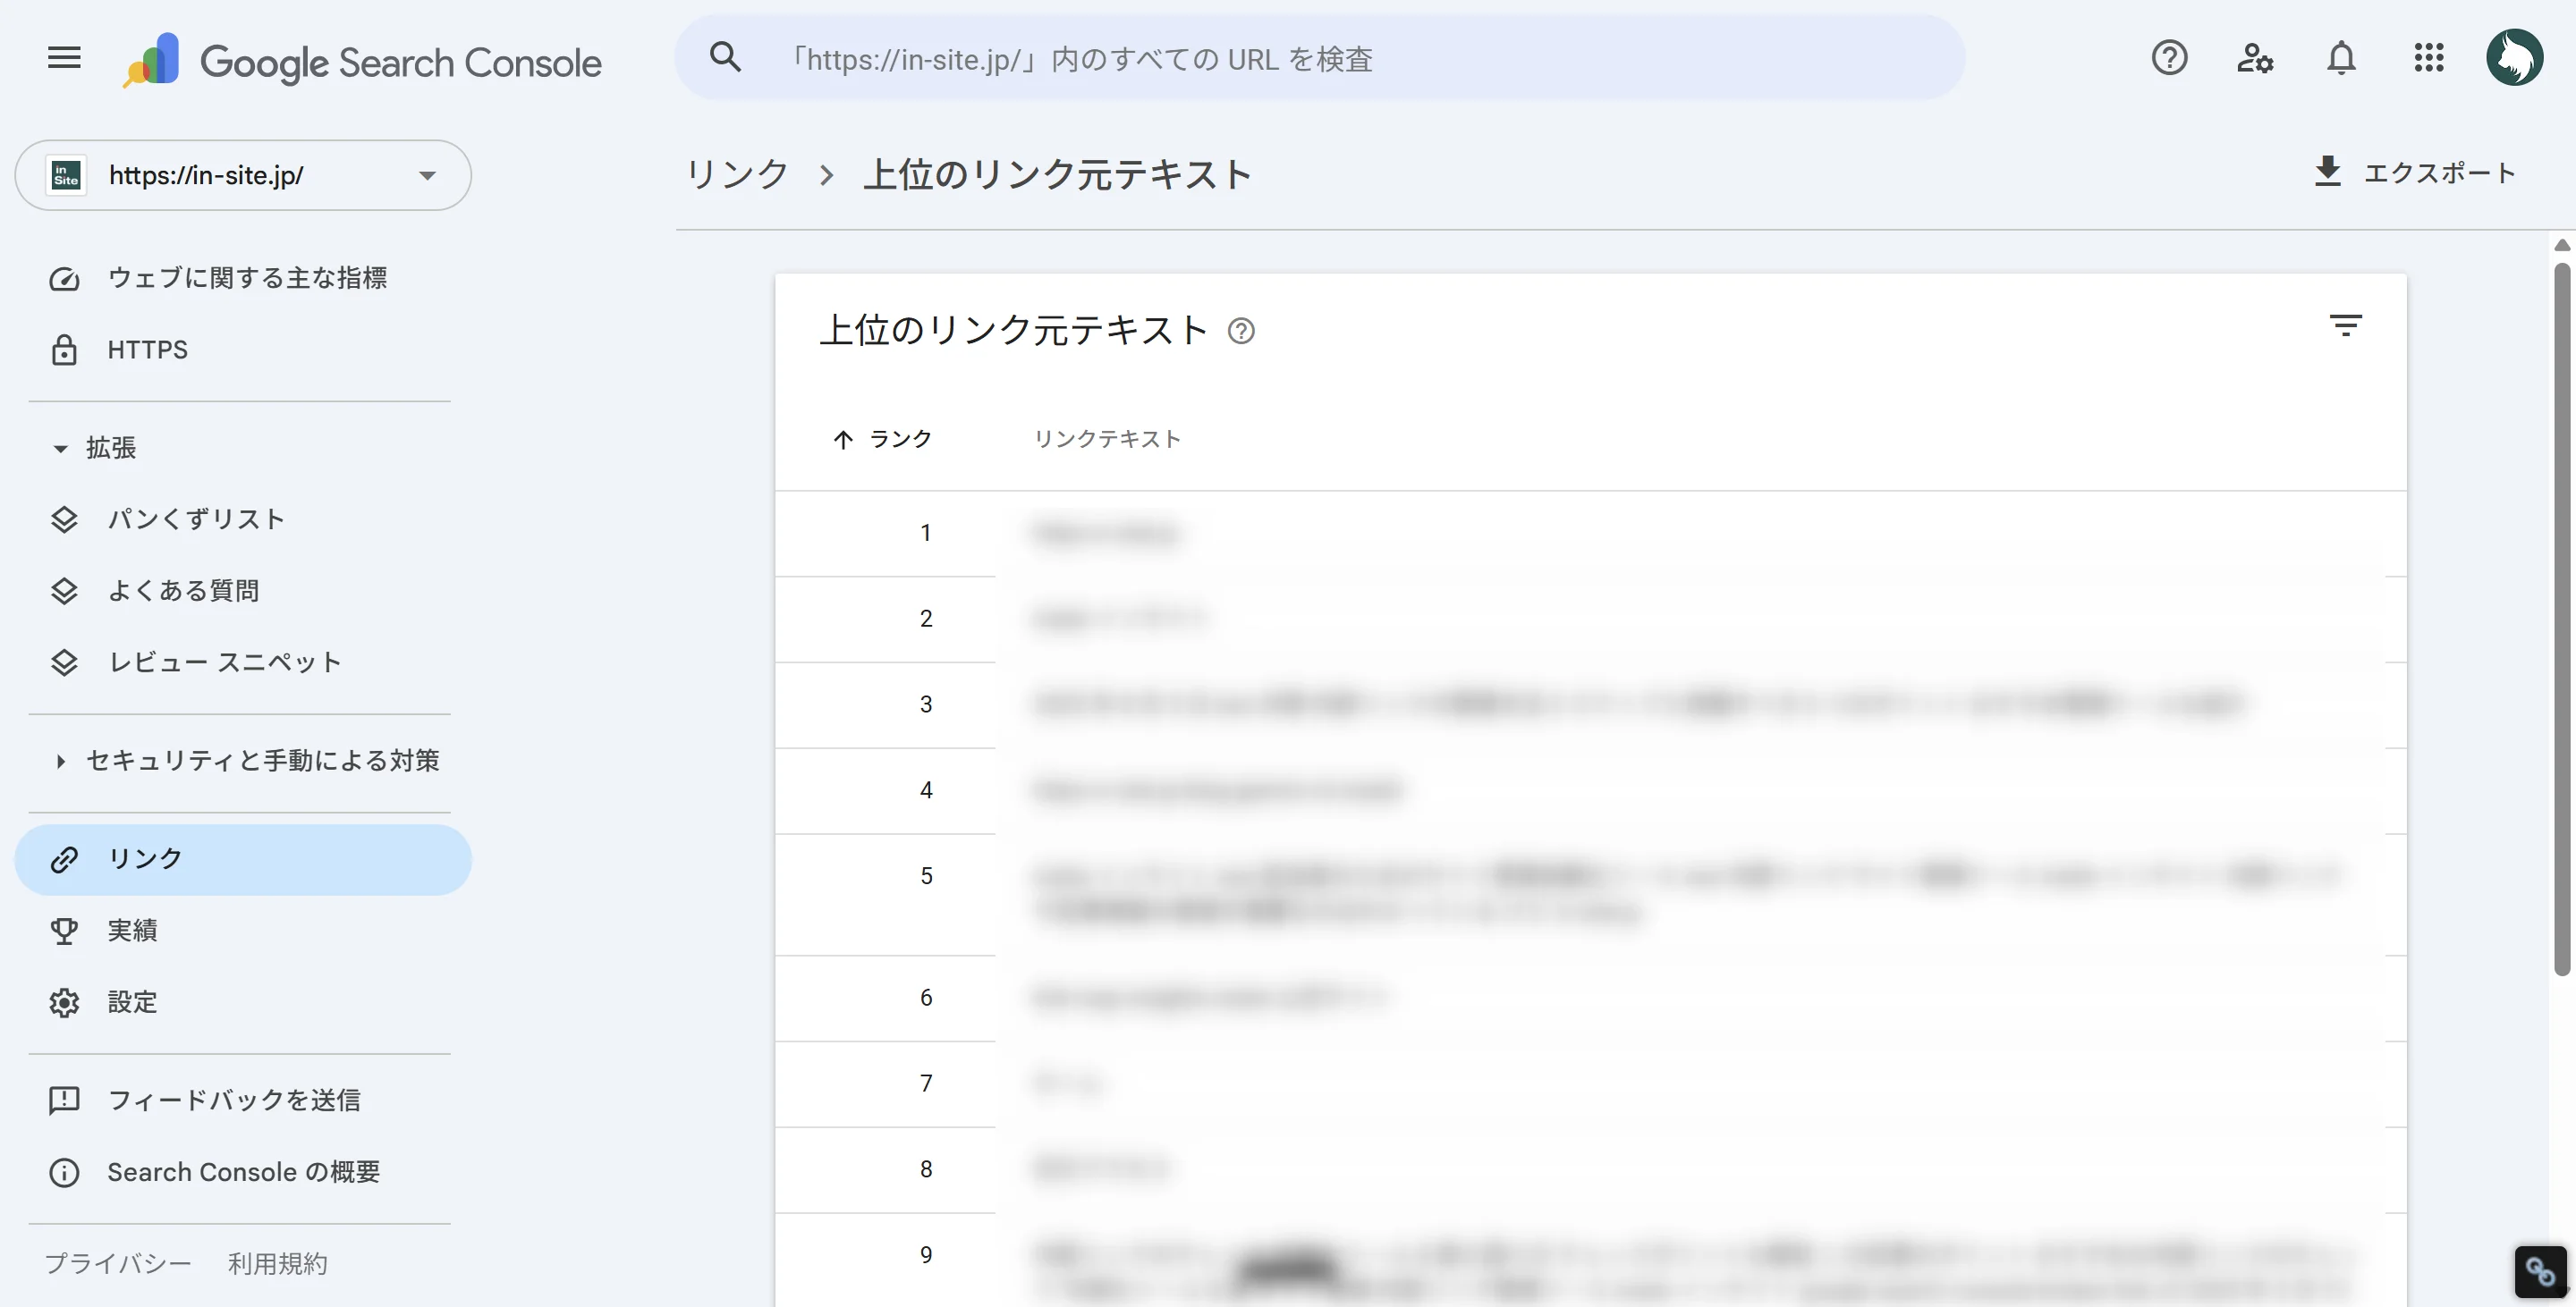
Task: Select the パンくずリスト enhancement icon
Action: click(x=64, y=519)
